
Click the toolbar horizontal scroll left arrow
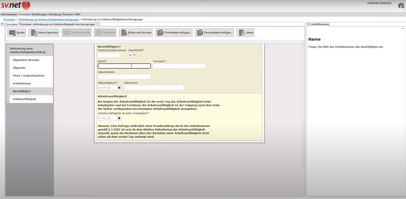pos(8,41)
